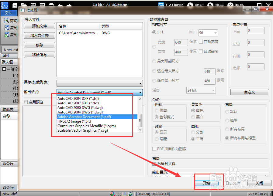Click the format list scrollbar thumb

click(x=140, y=120)
